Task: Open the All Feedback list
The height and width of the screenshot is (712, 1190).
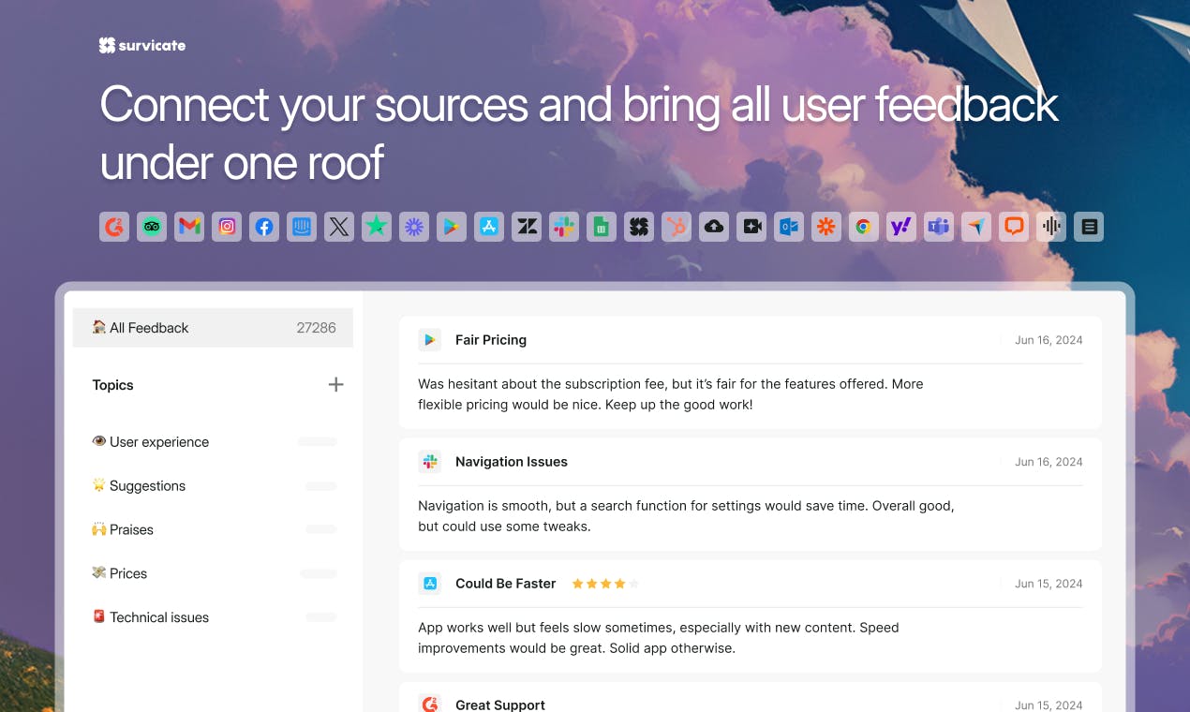Action: tap(213, 328)
